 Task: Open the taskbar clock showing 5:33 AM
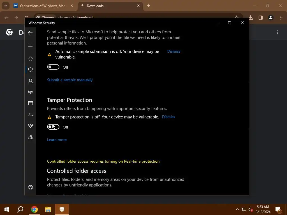tap(263, 209)
